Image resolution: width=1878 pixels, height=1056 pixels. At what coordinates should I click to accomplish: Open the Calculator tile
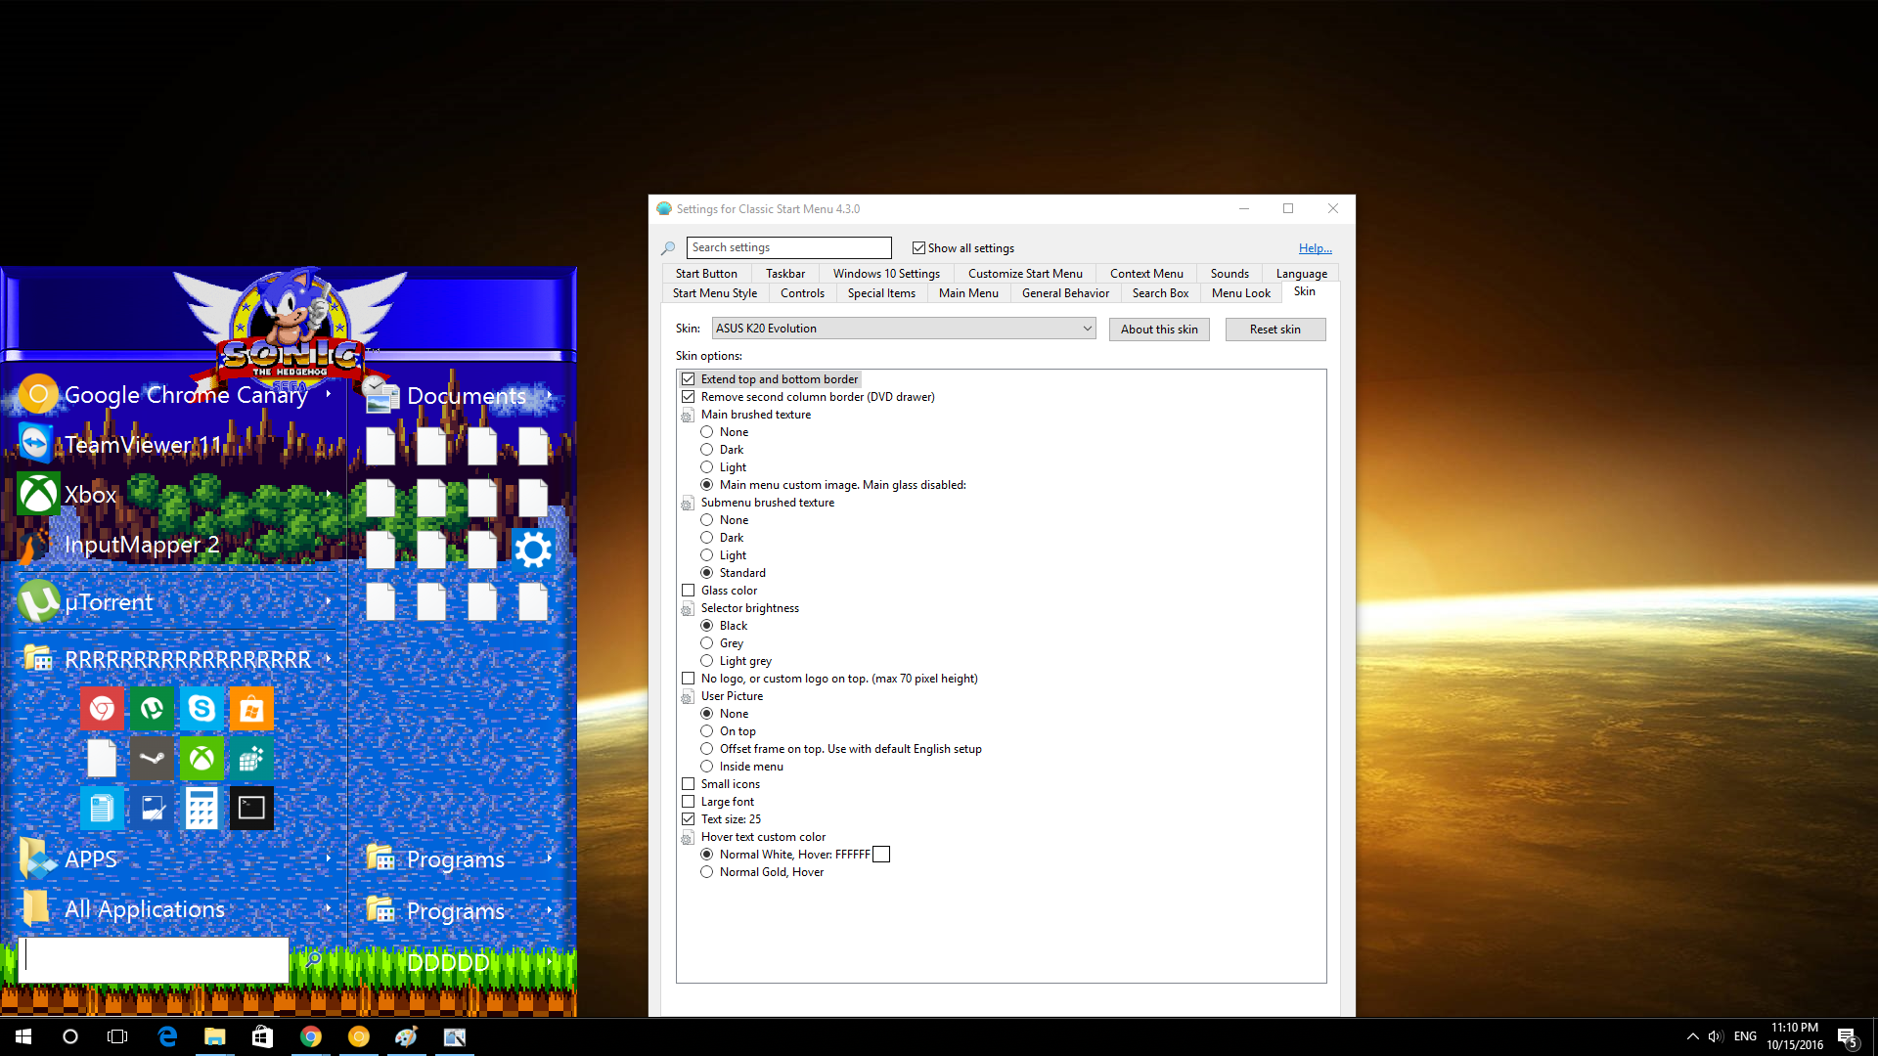201,809
